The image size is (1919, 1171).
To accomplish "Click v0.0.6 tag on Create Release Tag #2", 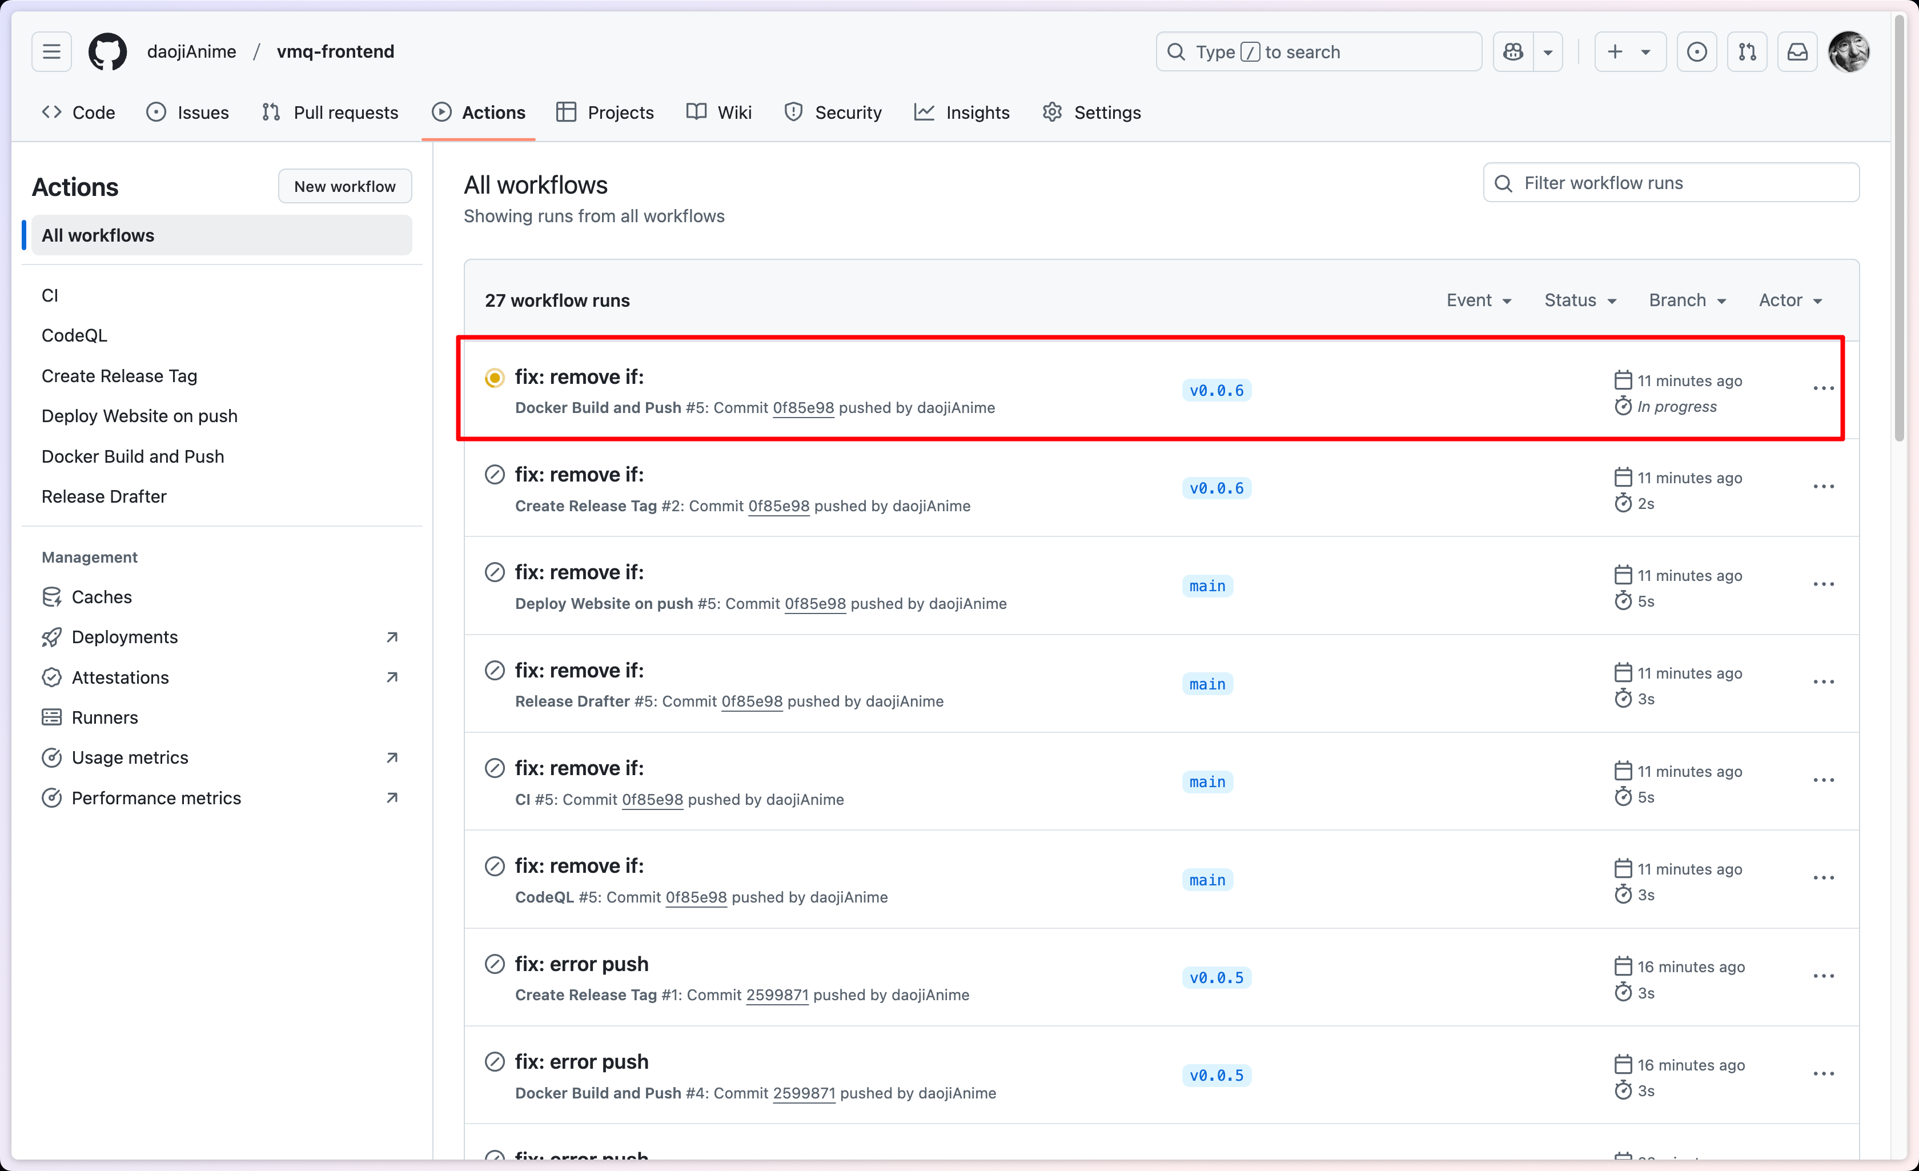I will pyautogui.click(x=1217, y=488).
